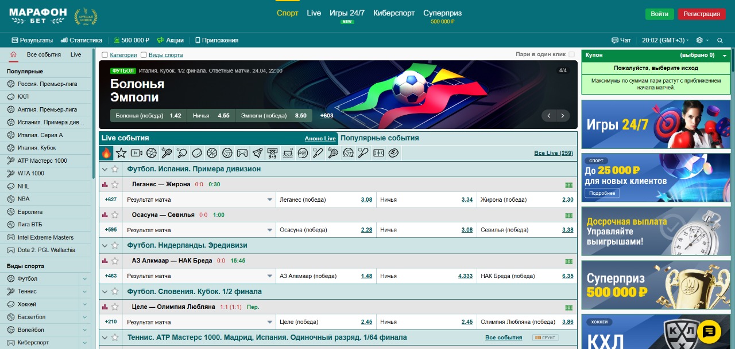This screenshot has width=735, height=349.
Task: Go to next banner slide arrow
Action: click(x=563, y=116)
